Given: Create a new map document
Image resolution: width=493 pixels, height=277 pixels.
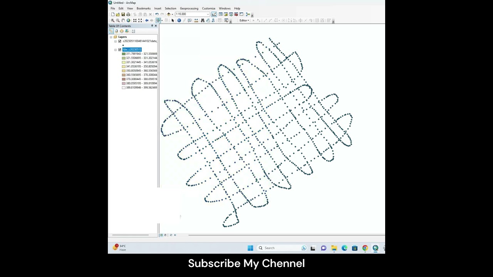Looking at the screenshot, I should tap(113, 14).
